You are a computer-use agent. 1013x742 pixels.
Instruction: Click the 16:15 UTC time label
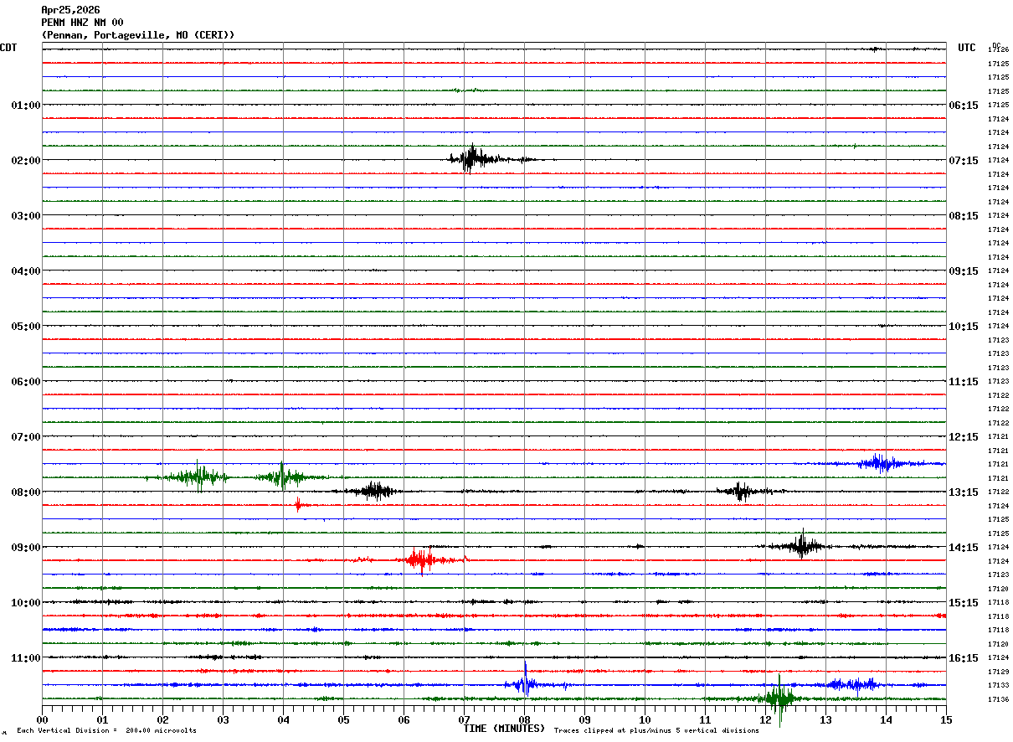click(964, 658)
